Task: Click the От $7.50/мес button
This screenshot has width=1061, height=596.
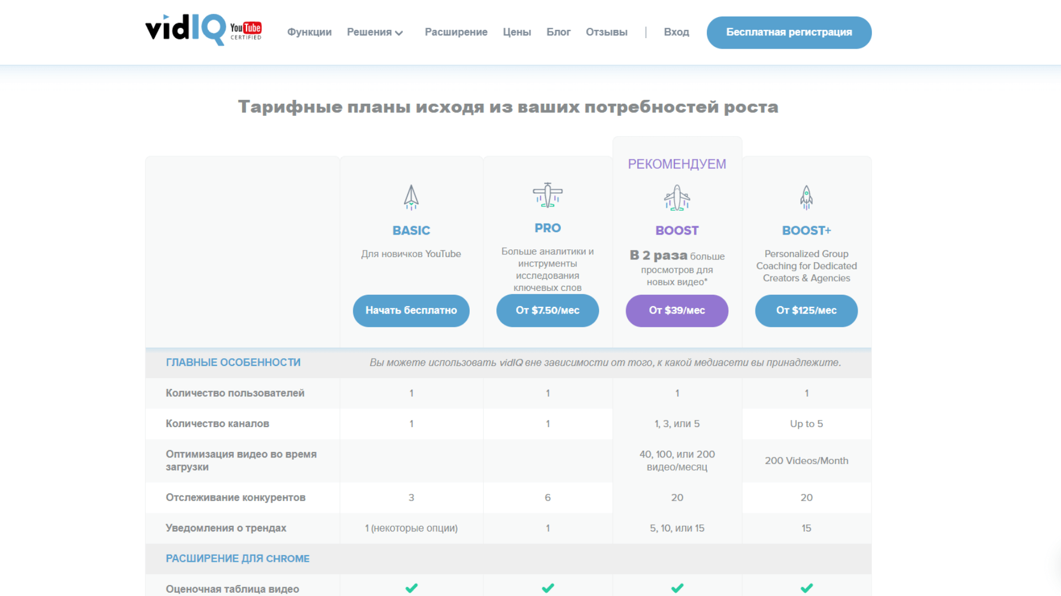Action: [548, 311]
